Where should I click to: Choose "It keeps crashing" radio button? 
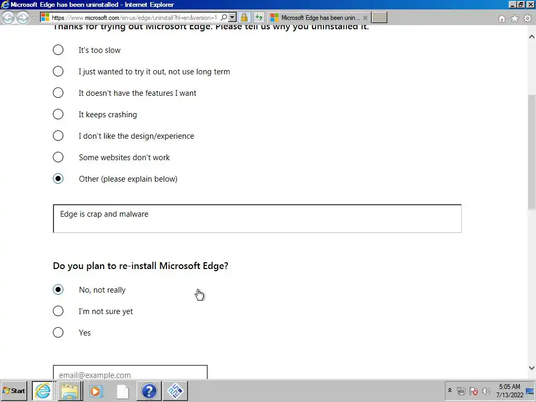click(x=58, y=114)
